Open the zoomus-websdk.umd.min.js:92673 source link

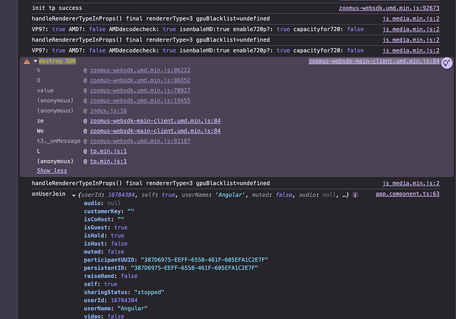click(x=389, y=8)
